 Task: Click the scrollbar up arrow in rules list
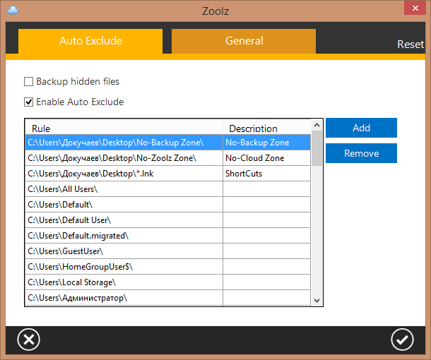(317, 125)
